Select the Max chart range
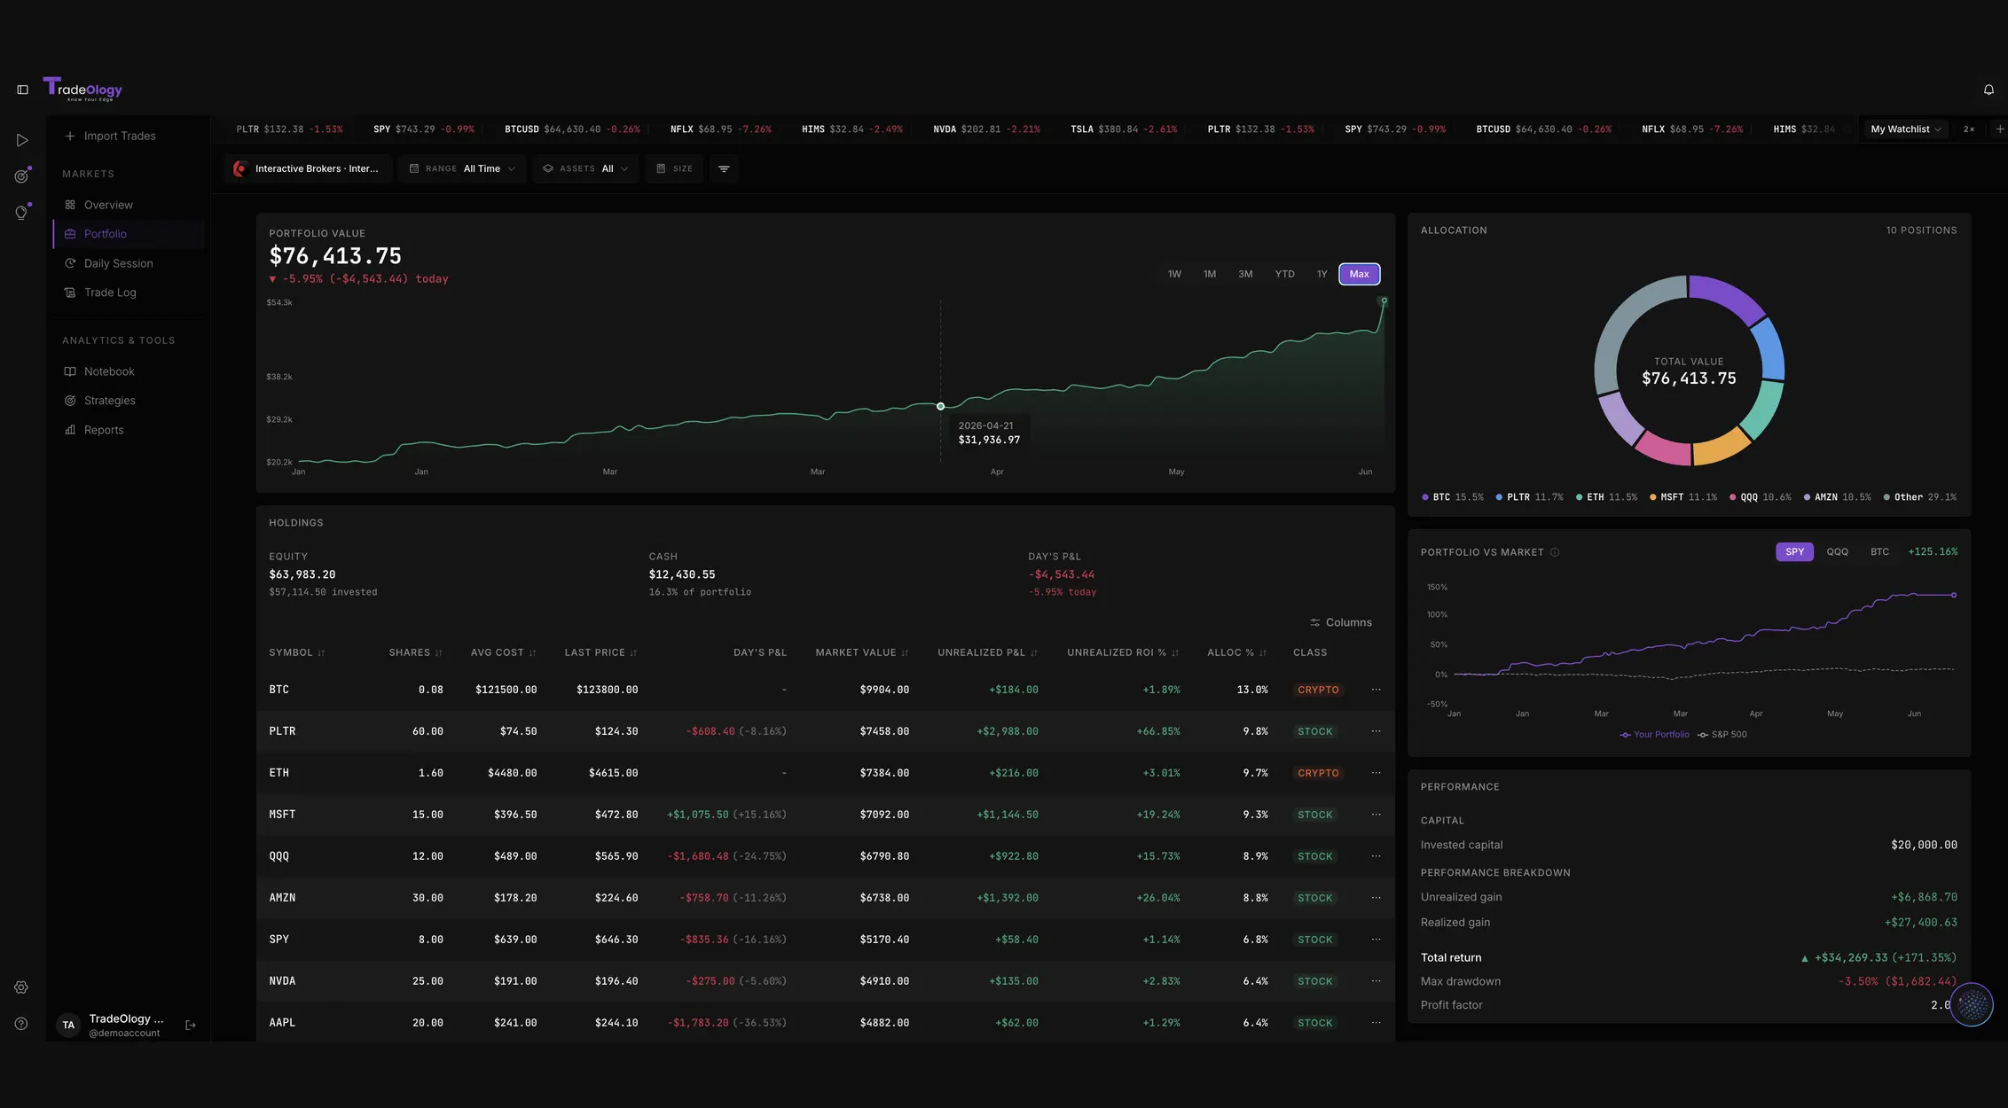2008x1108 pixels. pyautogui.click(x=1359, y=274)
